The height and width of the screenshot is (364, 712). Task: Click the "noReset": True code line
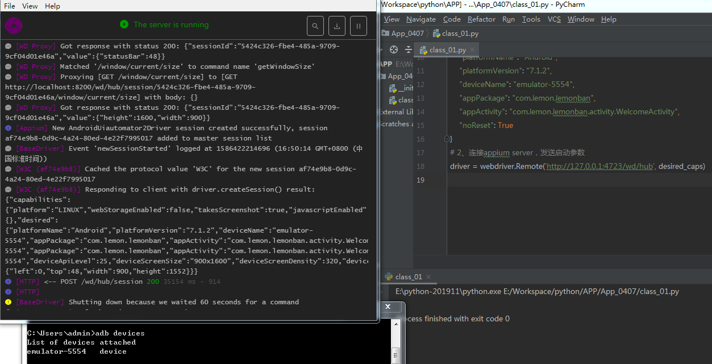pos(486,125)
